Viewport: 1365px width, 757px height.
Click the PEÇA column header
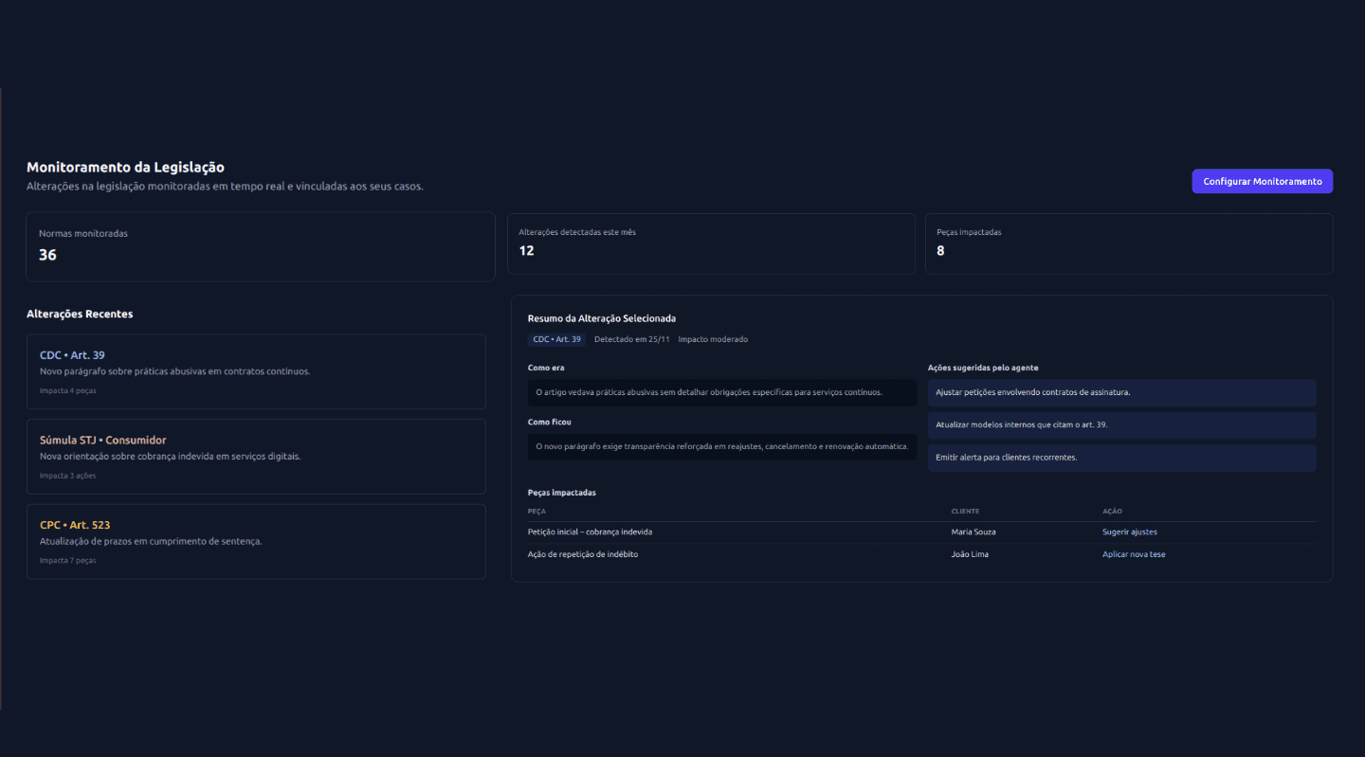(x=537, y=512)
